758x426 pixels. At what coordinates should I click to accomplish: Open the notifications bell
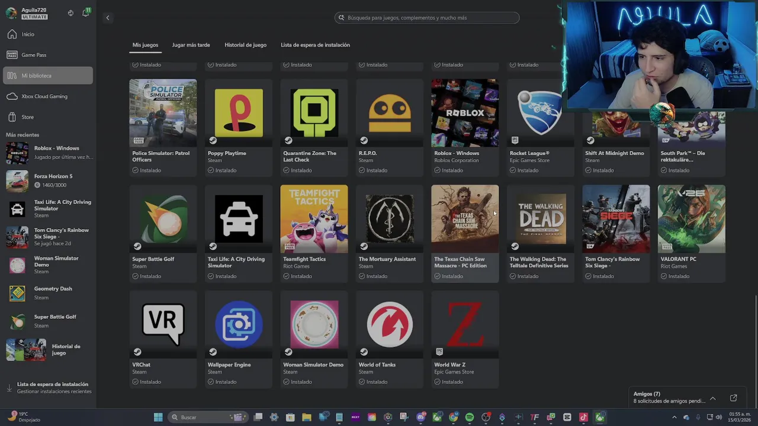(x=86, y=12)
